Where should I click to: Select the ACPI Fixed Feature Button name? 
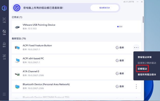[x=37, y=45]
